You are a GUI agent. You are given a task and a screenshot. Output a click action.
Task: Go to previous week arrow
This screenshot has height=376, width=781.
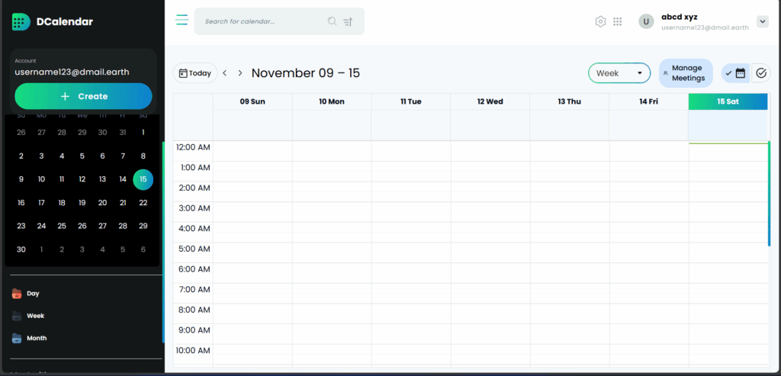(225, 73)
